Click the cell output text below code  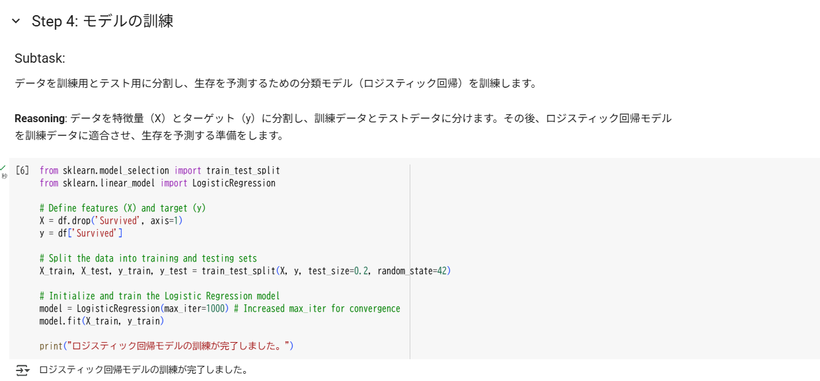coord(143,370)
